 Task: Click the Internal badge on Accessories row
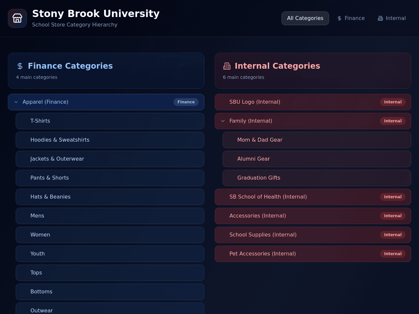click(393, 216)
